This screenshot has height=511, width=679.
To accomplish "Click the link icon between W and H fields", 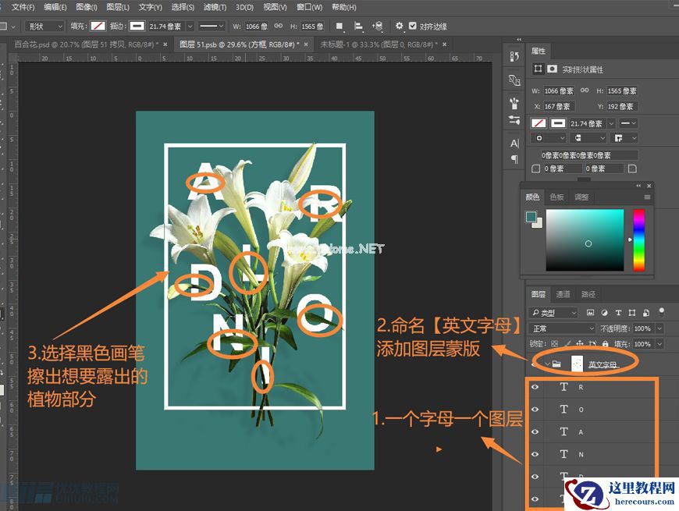I will 585,90.
